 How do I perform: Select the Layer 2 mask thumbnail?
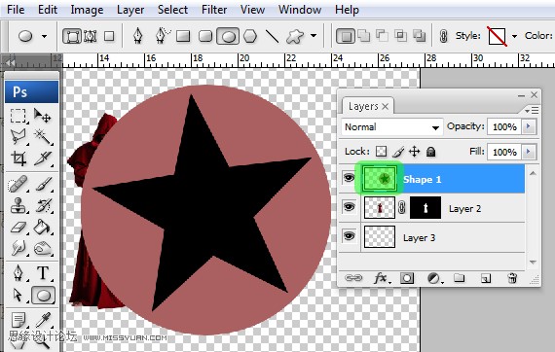pos(425,208)
